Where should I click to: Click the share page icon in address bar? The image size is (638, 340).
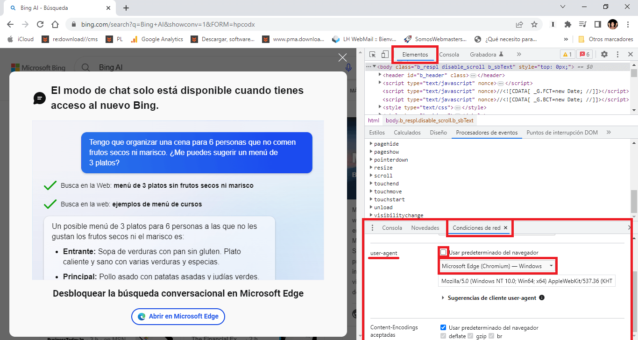[519, 24]
